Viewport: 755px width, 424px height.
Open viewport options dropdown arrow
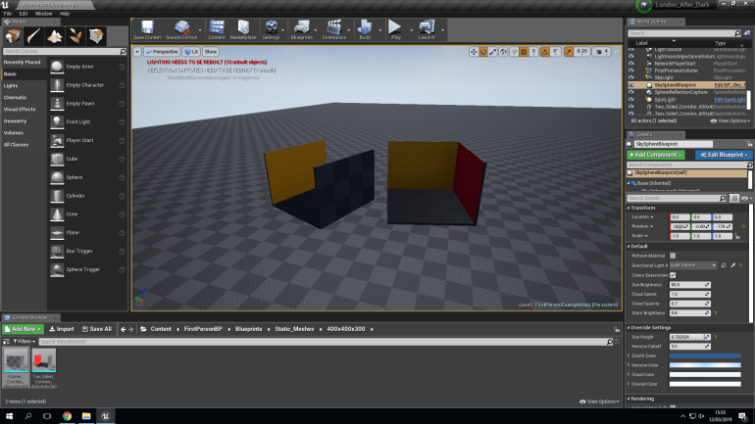[137, 52]
